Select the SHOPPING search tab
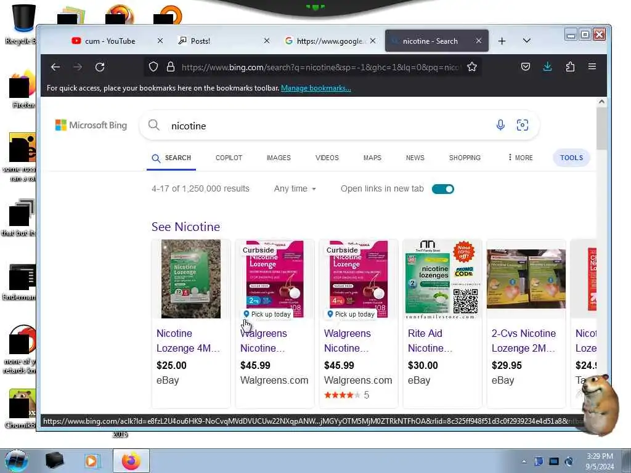This screenshot has width=631, height=473. (465, 158)
